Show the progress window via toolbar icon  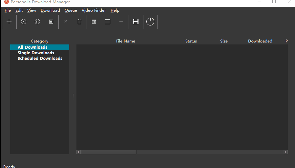coord(108,22)
